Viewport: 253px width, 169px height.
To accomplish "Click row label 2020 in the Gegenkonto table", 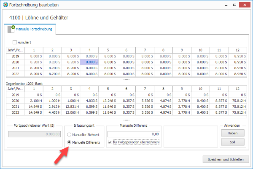I will 15,101.
